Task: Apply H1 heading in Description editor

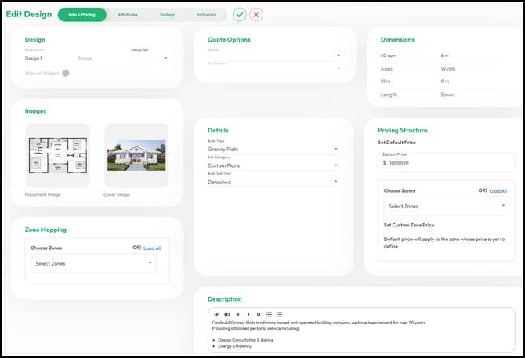Action: click(216, 314)
